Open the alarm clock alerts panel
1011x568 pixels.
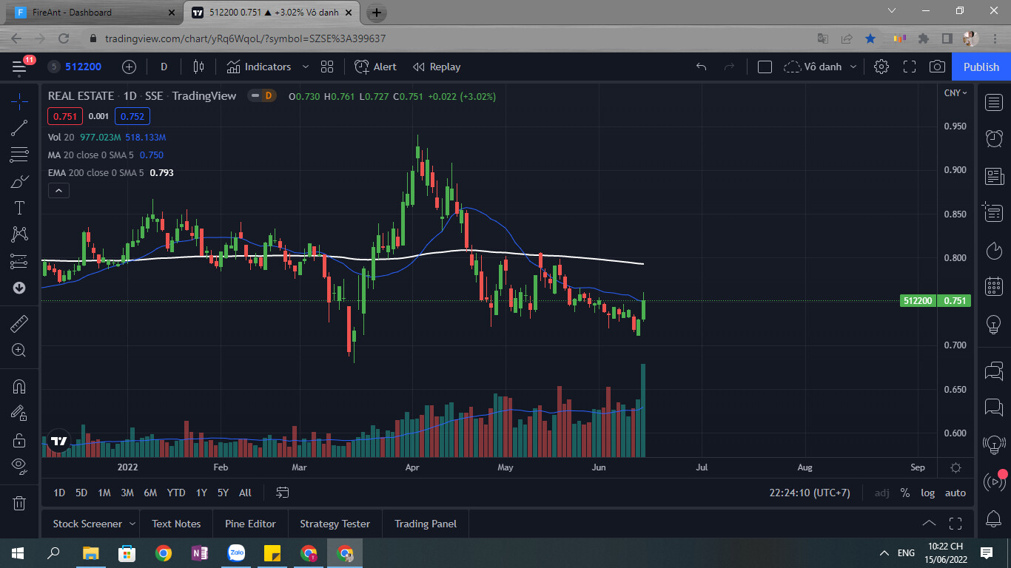tap(994, 138)
